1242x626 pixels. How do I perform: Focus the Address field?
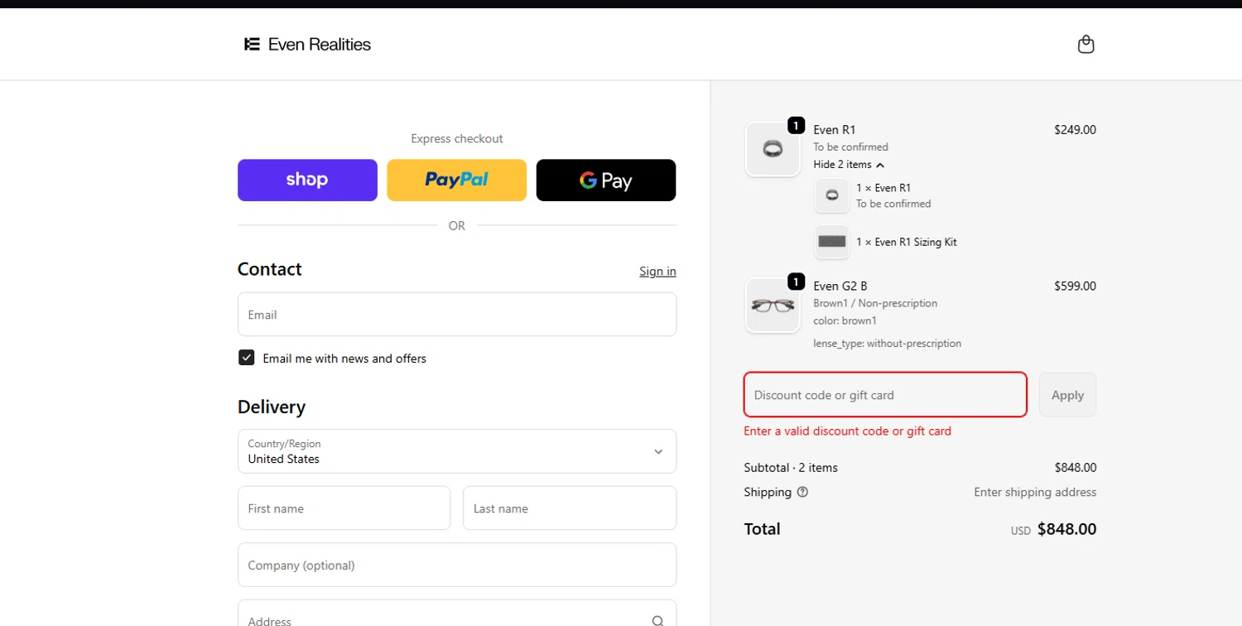click(x=457, y=614)
